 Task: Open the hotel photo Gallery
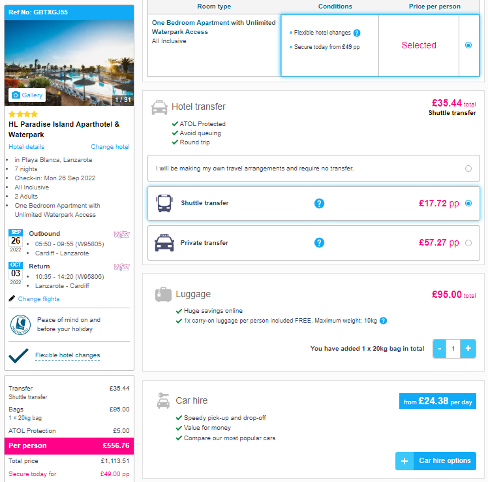[x=27, y=95]
